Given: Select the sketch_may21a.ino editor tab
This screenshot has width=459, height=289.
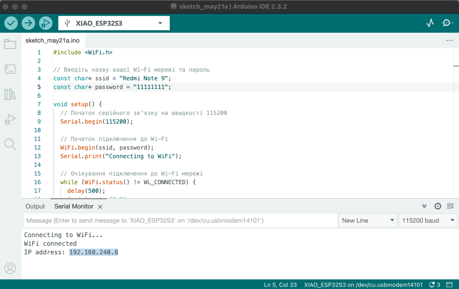Looking at the screenshot, I should pos(52,40).
